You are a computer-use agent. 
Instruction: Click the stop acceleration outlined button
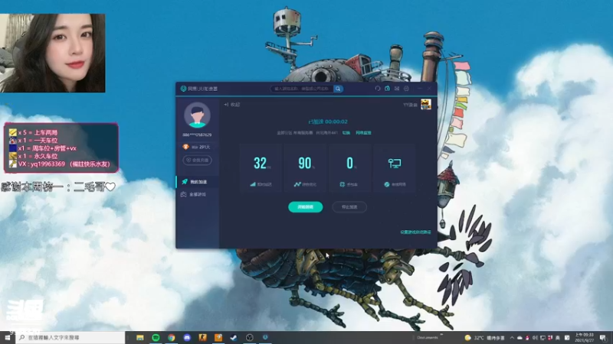pos(349,206)
